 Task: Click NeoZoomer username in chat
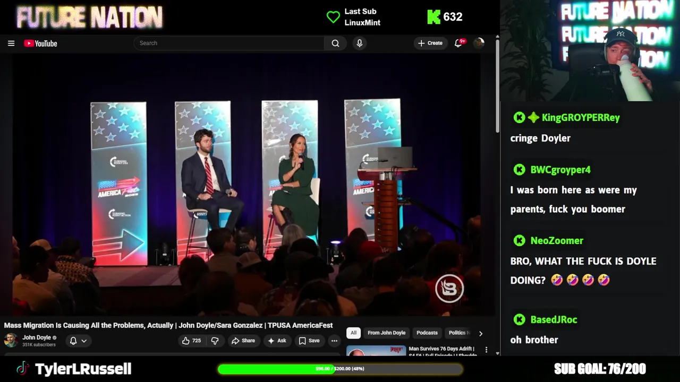pos(557,241)
